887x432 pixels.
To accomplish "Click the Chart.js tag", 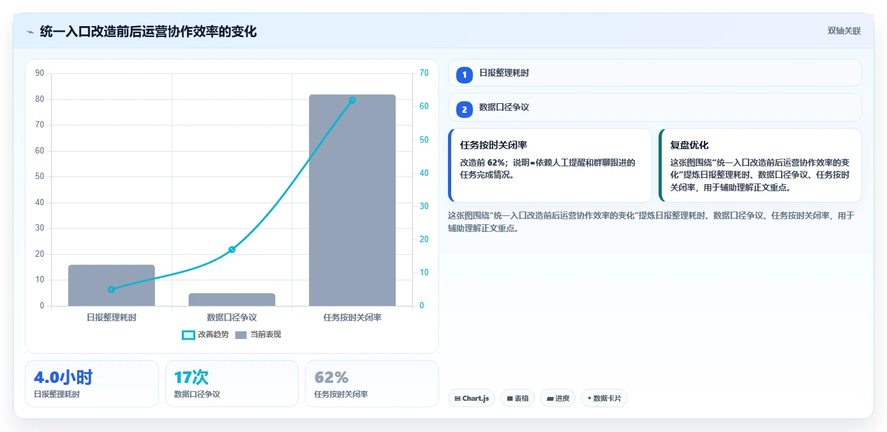I will [x=472, y=398].
